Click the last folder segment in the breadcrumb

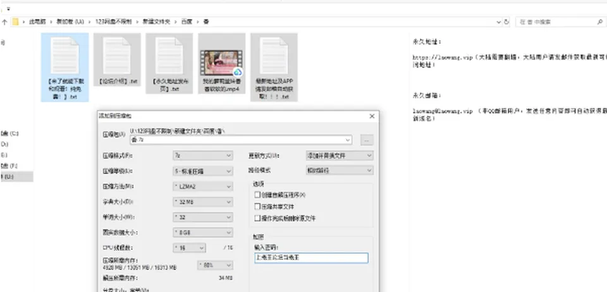(206, 22)
